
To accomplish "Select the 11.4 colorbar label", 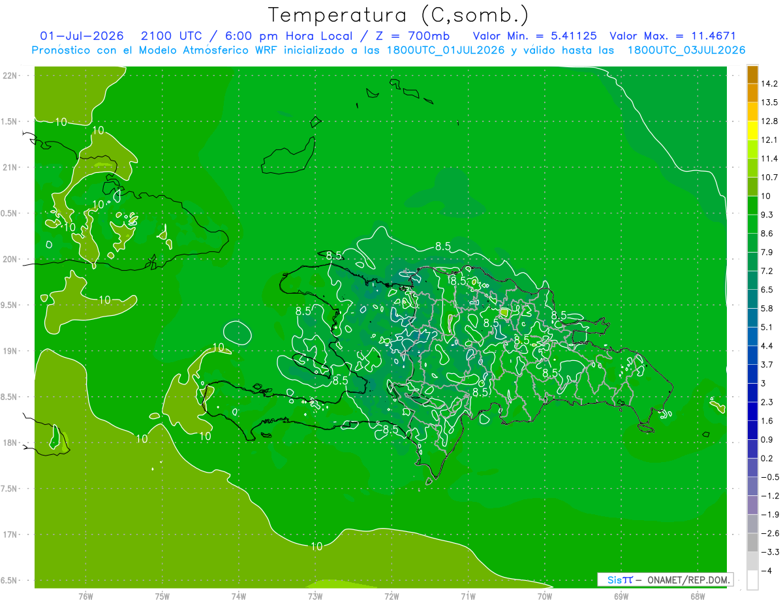I will click(x=769, y=159).
